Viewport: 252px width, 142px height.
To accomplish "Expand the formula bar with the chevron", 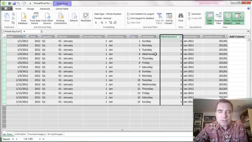I will pos(248,31).
